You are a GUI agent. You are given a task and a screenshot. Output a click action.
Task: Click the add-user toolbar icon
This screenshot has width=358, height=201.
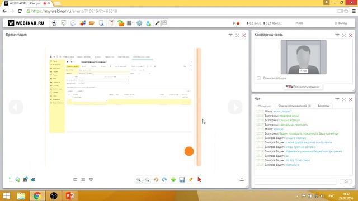coord(149,23)
